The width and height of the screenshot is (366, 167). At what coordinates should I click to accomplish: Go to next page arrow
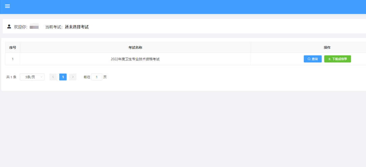[73, 77]
